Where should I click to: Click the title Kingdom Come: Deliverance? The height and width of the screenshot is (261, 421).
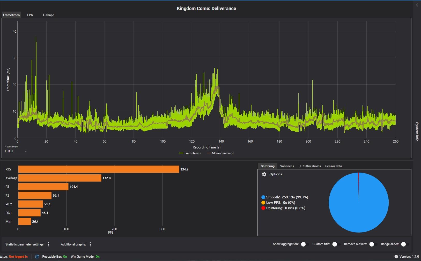pos(206,9)
